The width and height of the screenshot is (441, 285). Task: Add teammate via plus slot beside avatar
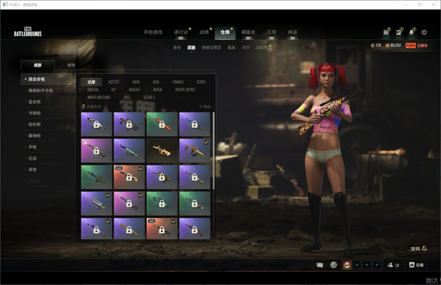[x=357, y=265]
